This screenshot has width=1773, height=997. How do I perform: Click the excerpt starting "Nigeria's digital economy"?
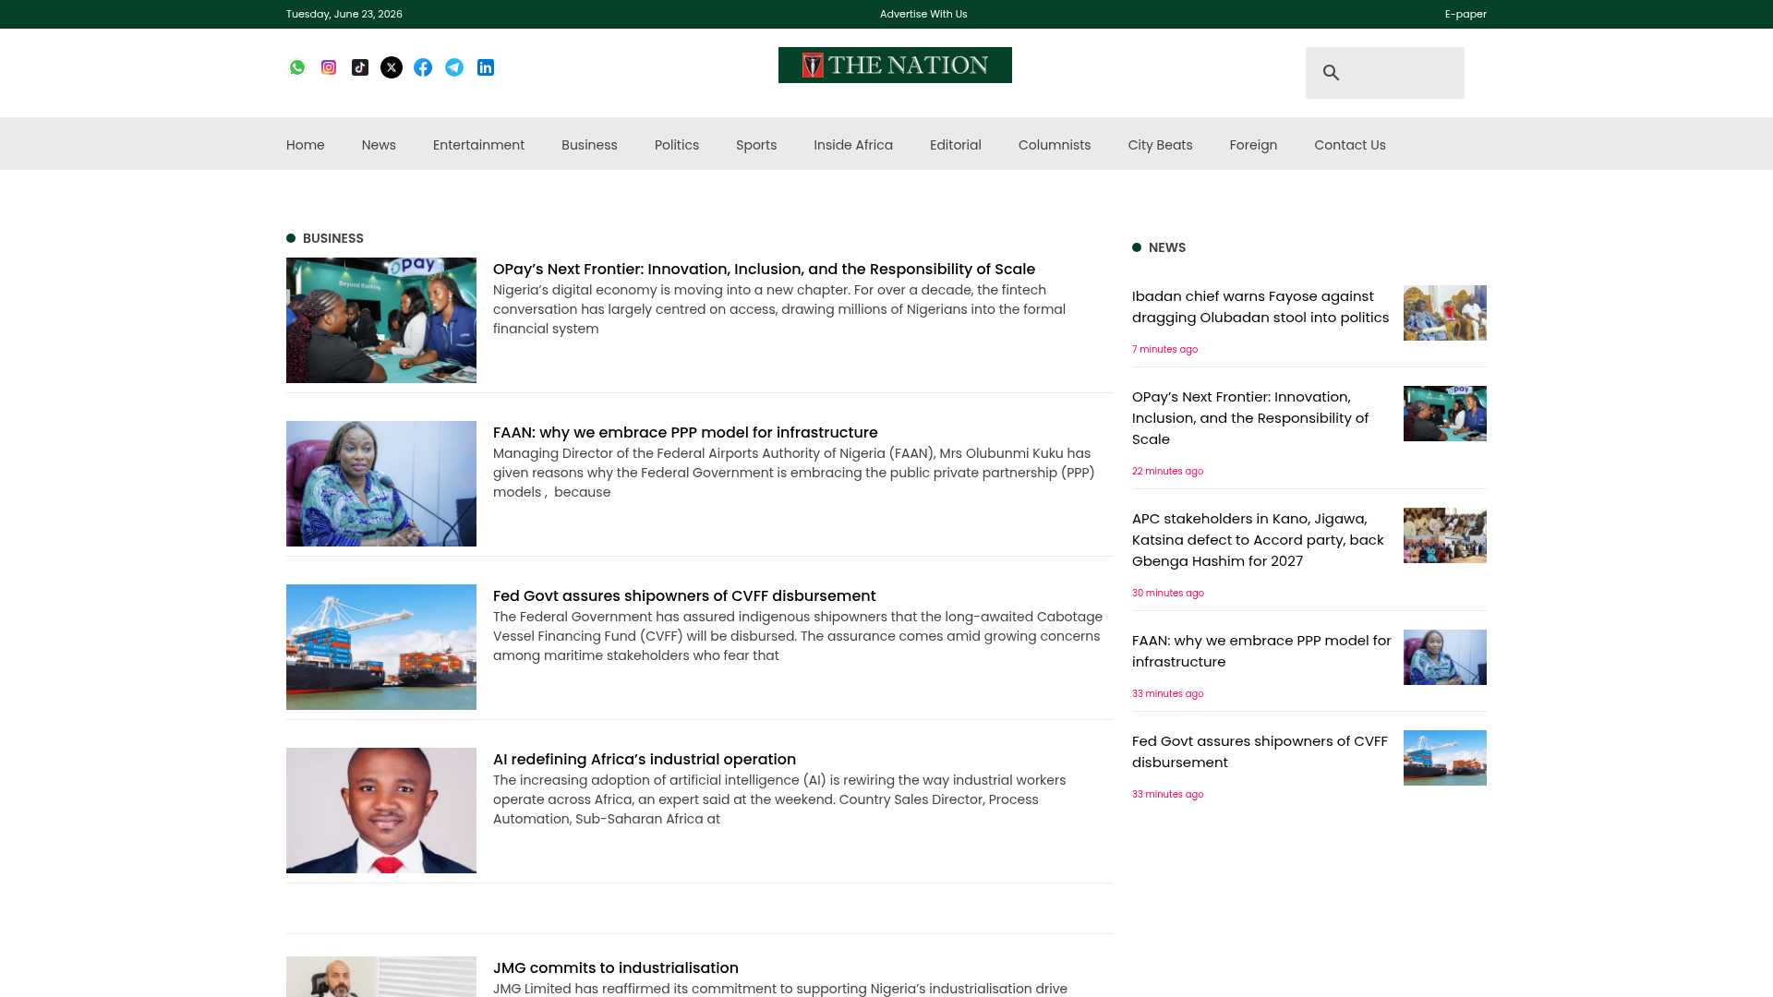pos(779,309)
